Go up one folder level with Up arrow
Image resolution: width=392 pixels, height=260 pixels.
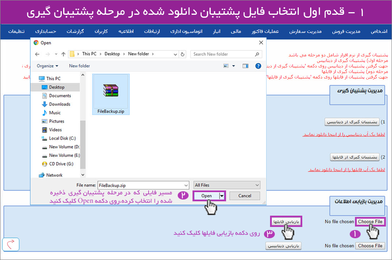click(64, 54)
